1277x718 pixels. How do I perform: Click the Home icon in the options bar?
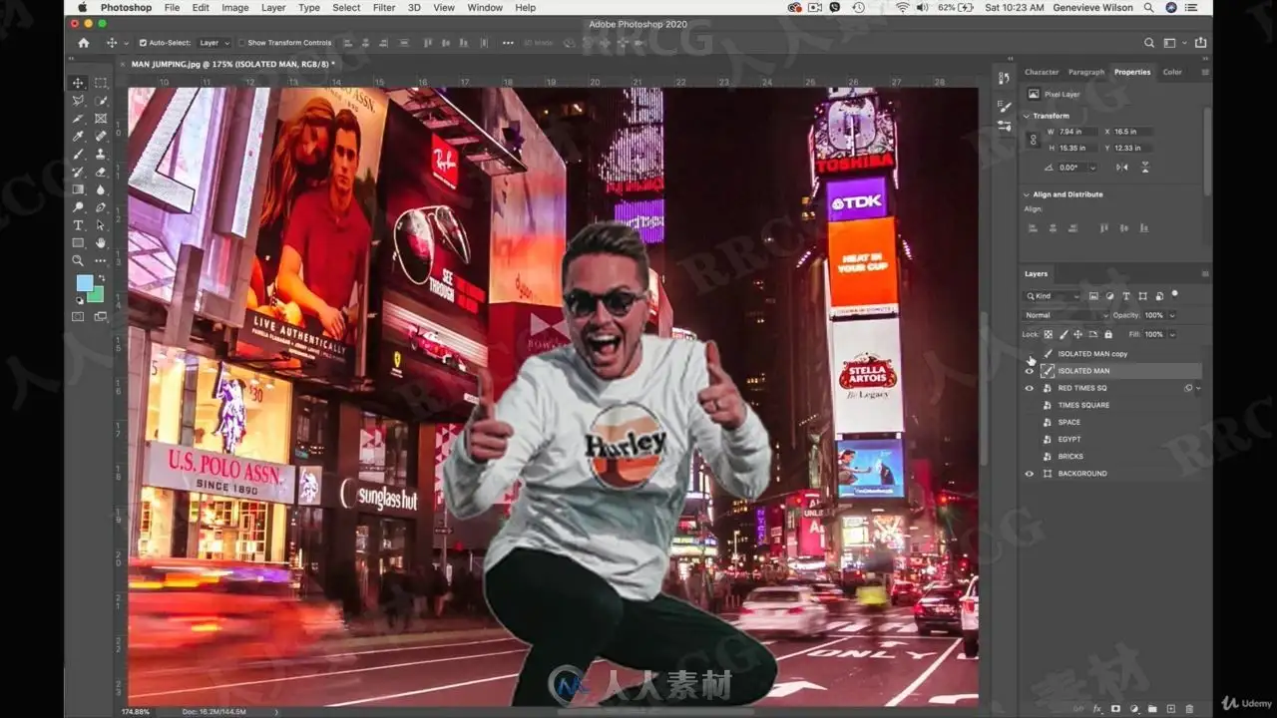pyautogui.click(x=84, y=43)
